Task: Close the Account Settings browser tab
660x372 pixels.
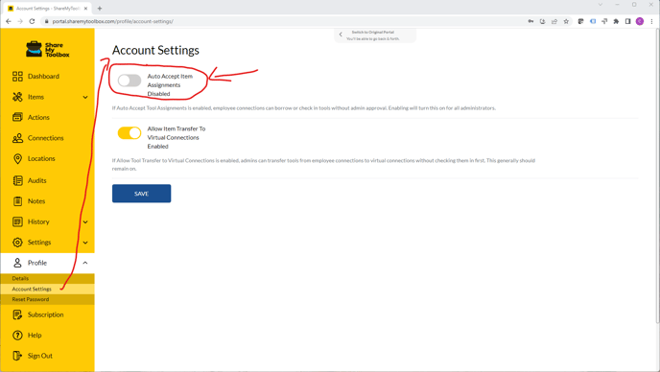Action: 86,8
